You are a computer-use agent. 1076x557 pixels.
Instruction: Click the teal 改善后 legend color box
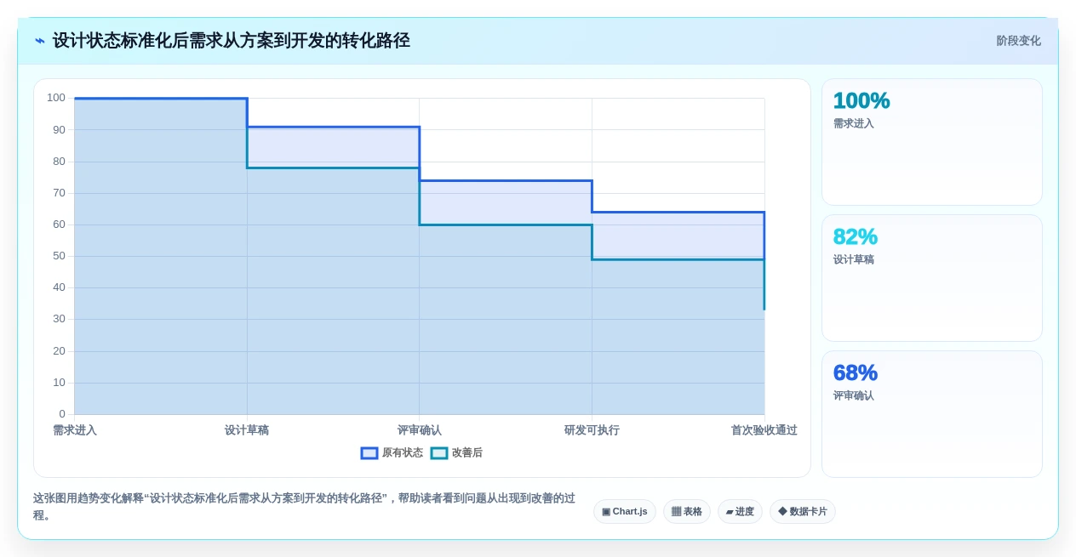[x=439, y=453]
